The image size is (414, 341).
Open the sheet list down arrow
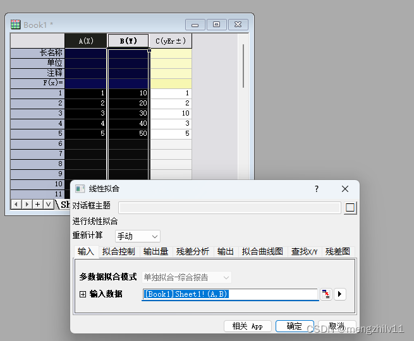(48, 205)
